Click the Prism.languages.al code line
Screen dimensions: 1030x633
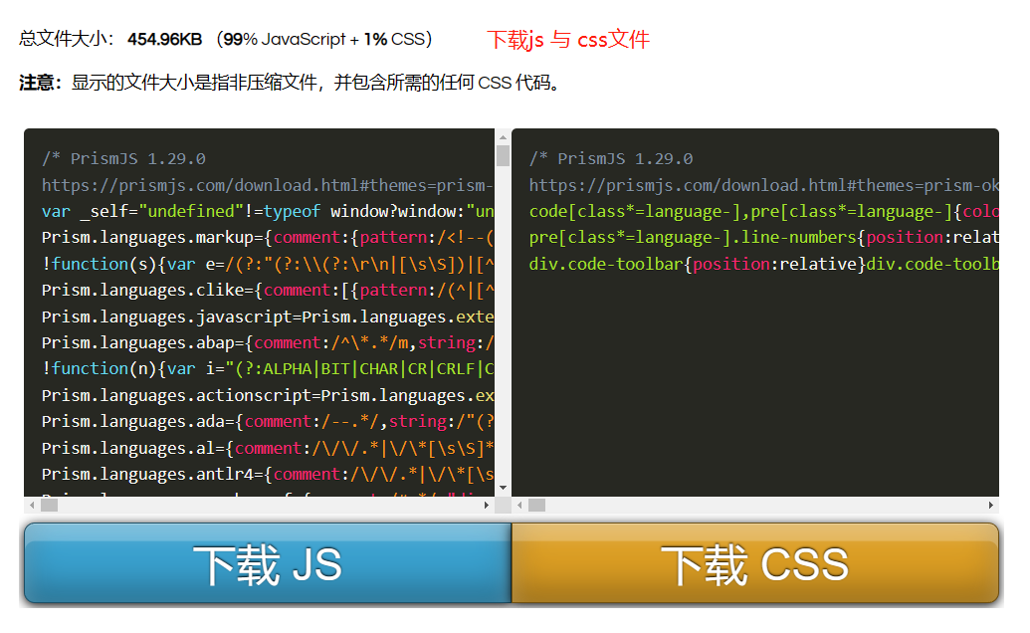[x=268, y=448]
